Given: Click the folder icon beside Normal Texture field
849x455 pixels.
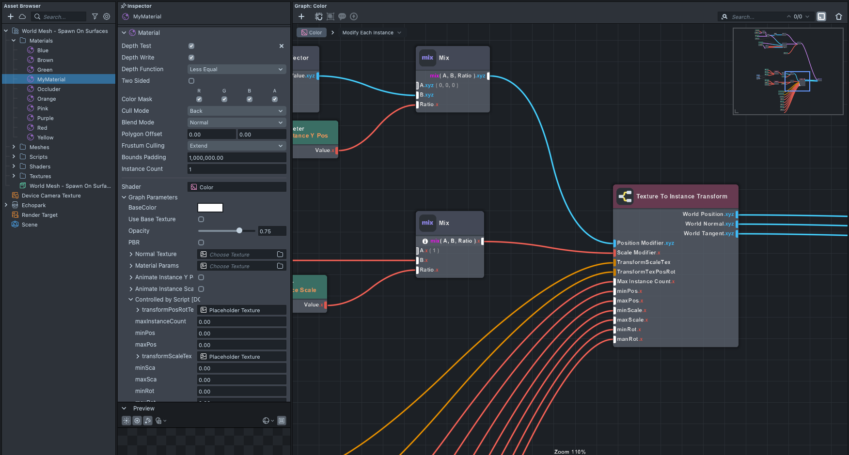Looking at the screenshot, I should (x=280, y=254).
